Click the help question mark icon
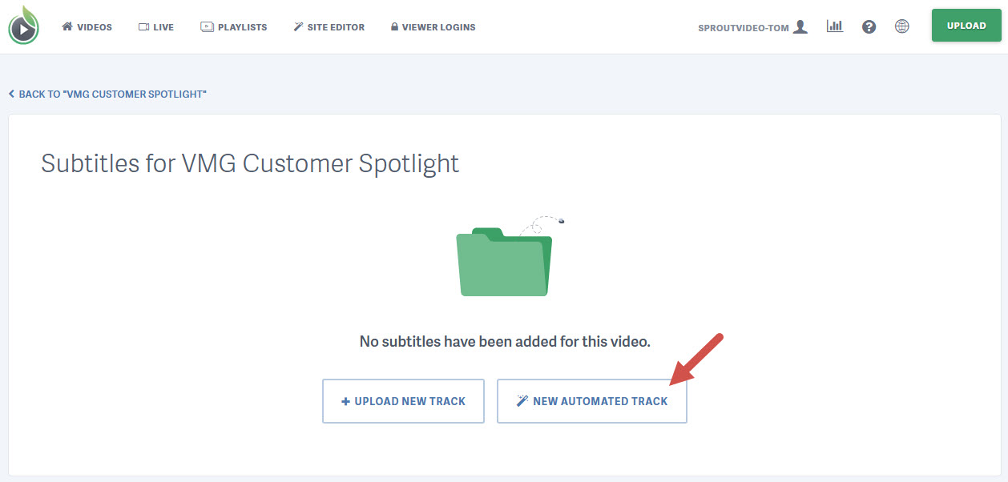This screenshot has width=1008, height=482. coord(869,26)
